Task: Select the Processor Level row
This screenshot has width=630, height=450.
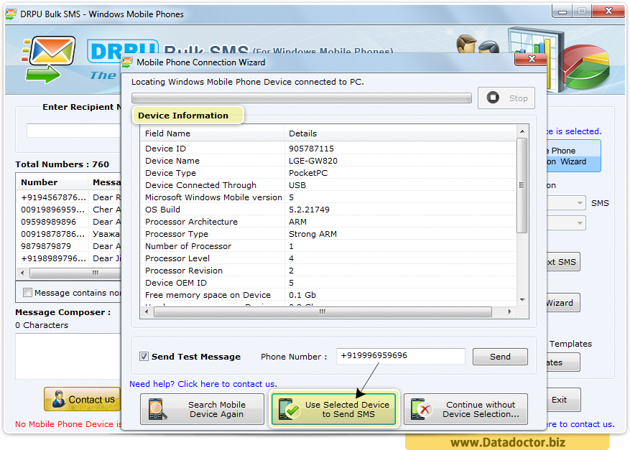Action: click(x=328, y=258)
